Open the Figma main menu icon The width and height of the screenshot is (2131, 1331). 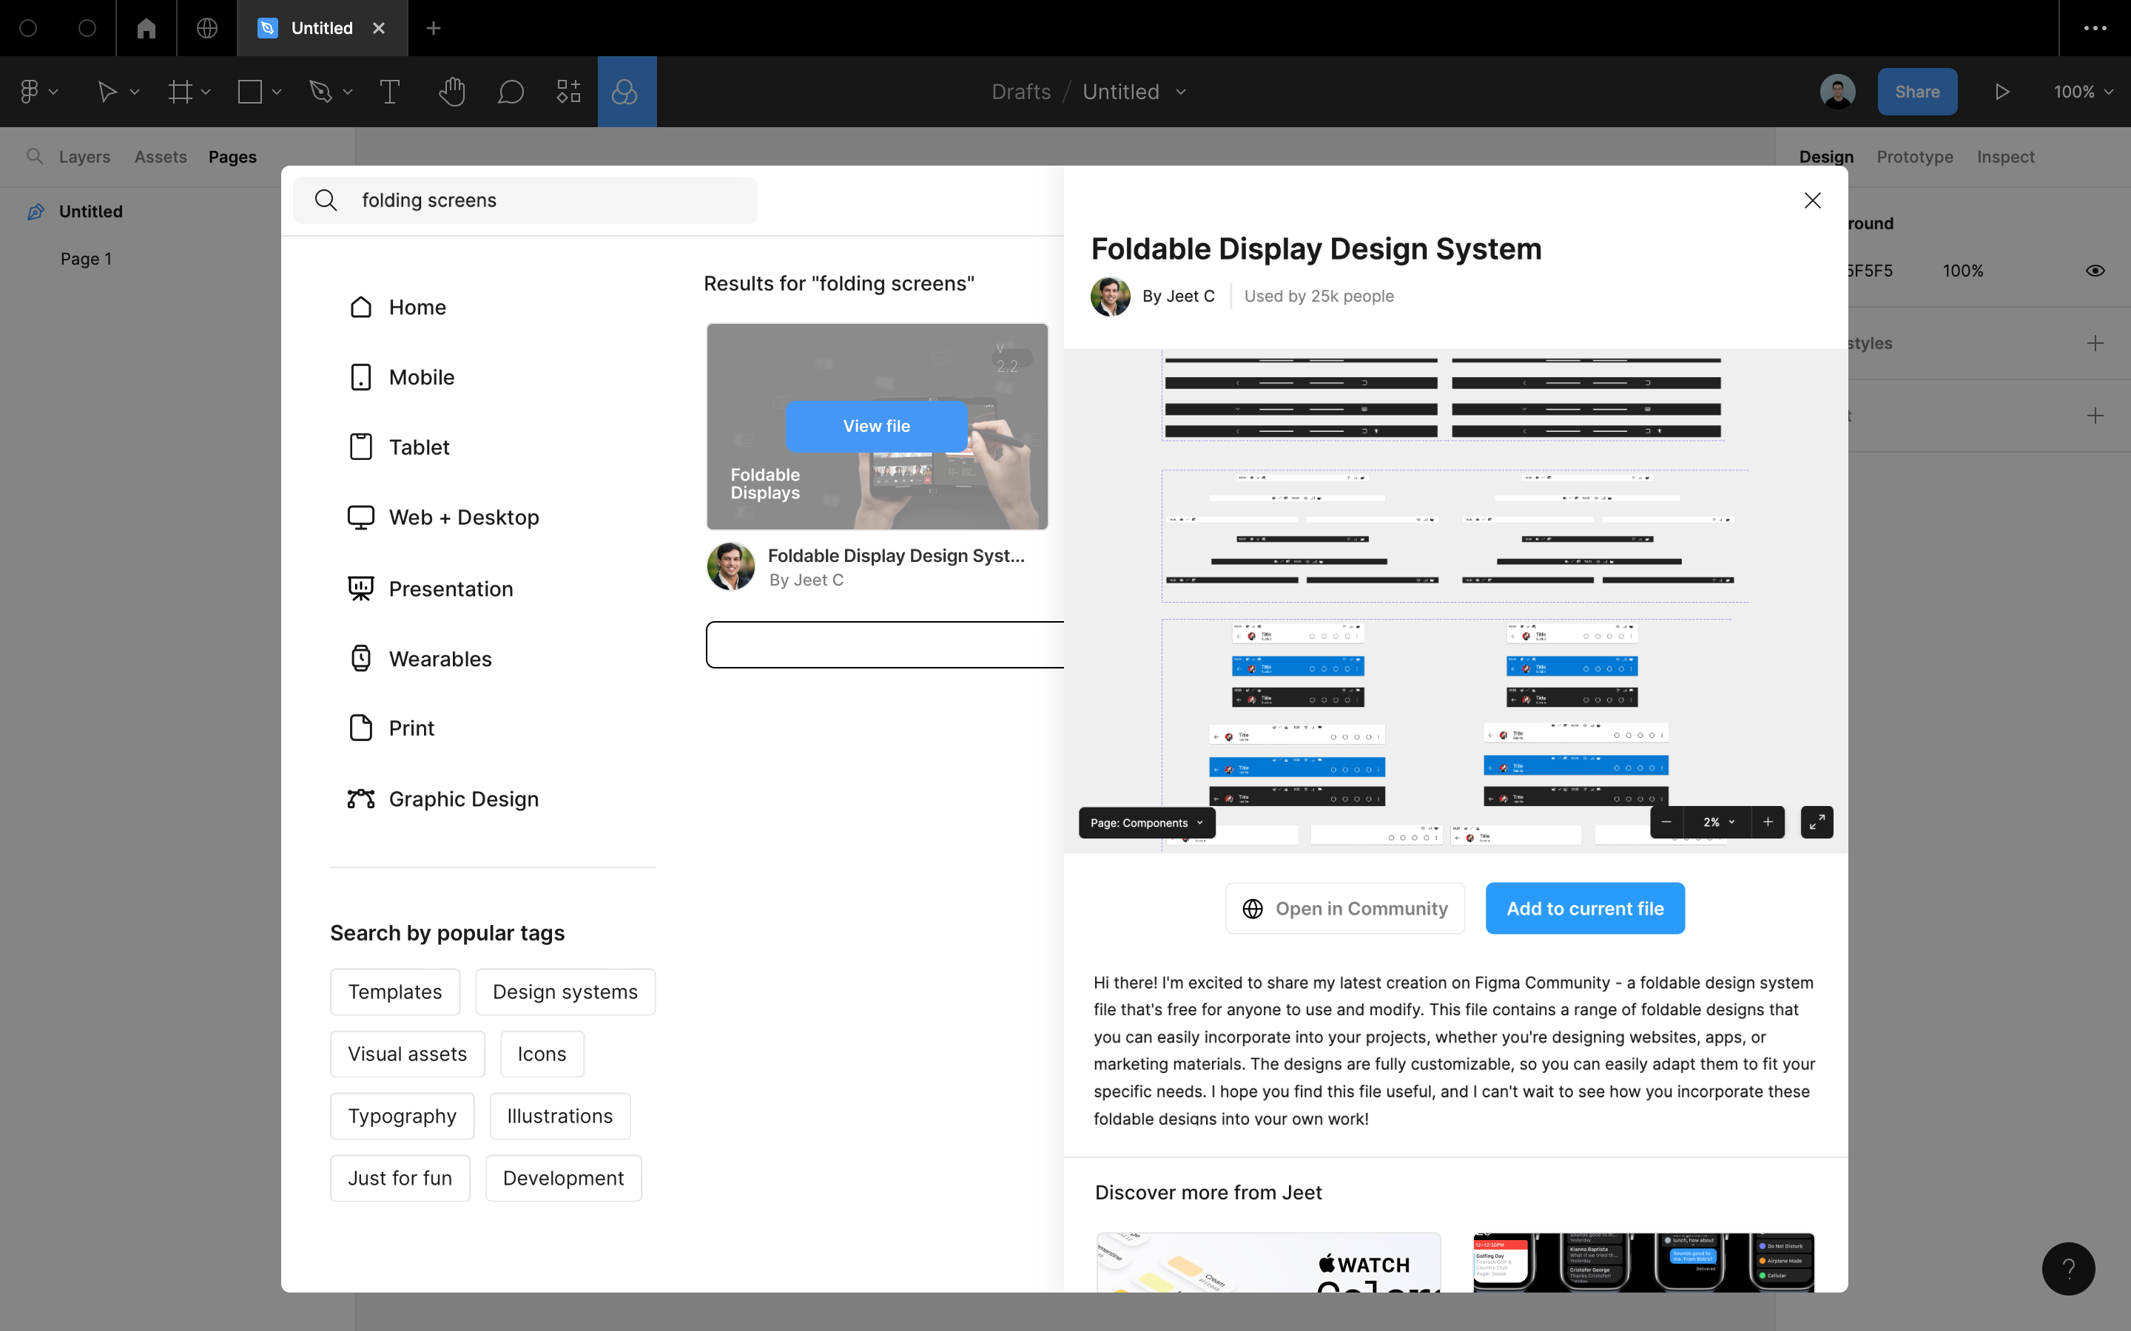[x=29, y=92]
